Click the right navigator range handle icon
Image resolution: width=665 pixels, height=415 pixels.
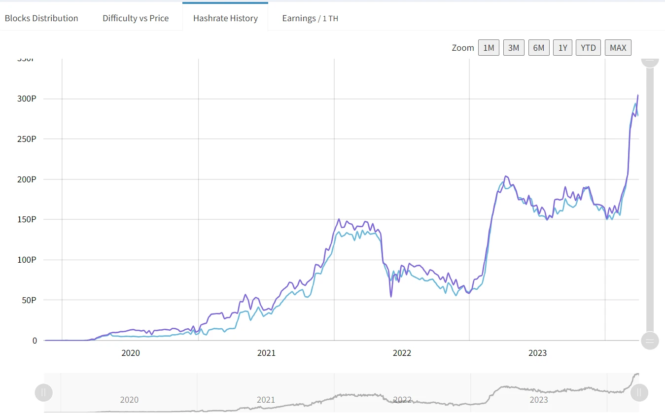pos(639,392)
